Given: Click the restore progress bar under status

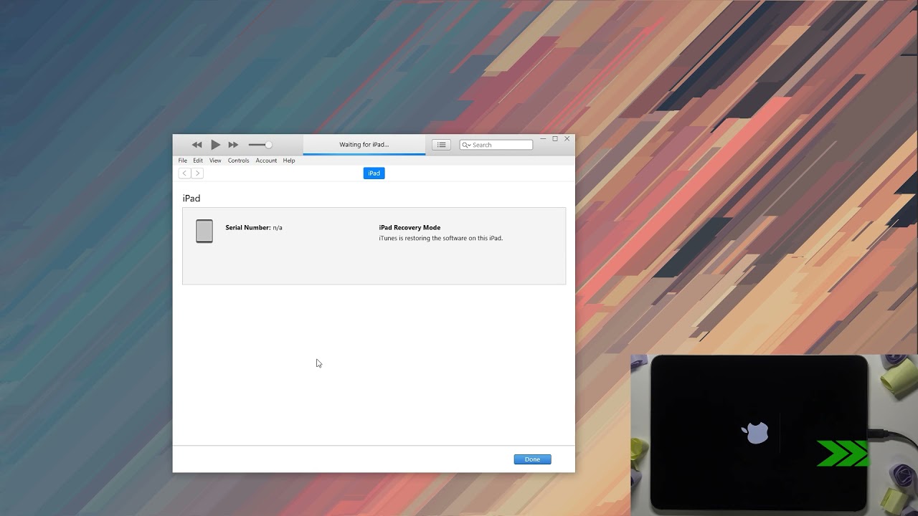Looking at the screenshot, I should (364, 153).
